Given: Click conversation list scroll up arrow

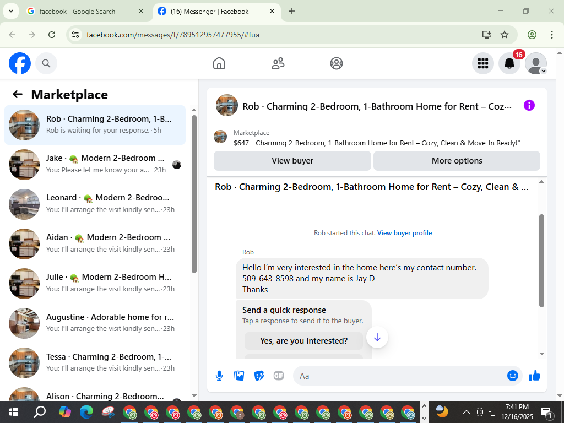Looking at the screenshot, I should (x=194, y=110).
